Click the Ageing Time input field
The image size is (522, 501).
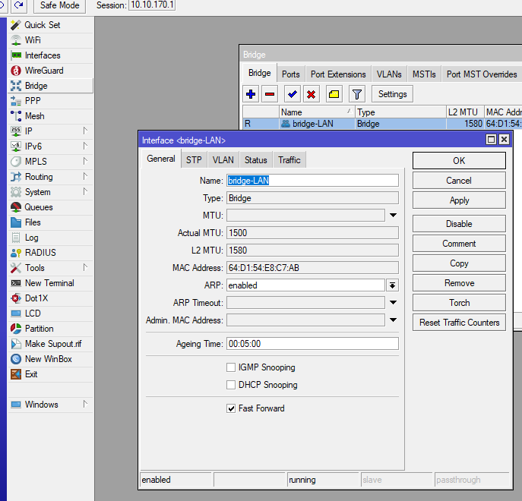pos(312,344)
